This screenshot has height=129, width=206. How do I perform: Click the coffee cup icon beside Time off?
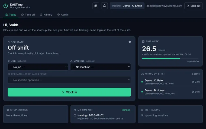point(22,15)
